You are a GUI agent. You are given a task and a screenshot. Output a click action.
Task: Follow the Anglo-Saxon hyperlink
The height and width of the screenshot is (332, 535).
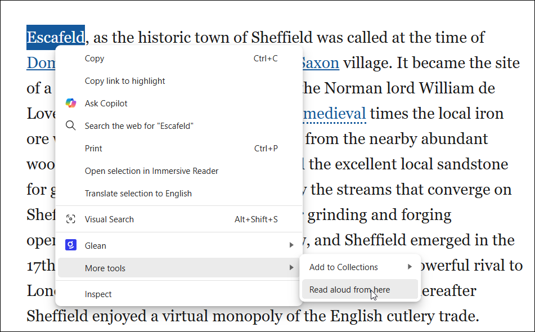tap(321, 62)
